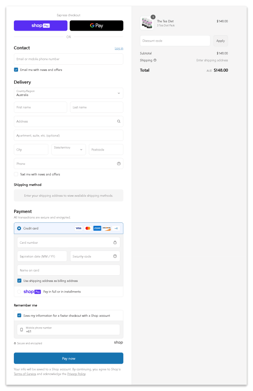253x391 pixels.
Task: Select the Shop Pay installments radio option
Action: pos(19,292)
